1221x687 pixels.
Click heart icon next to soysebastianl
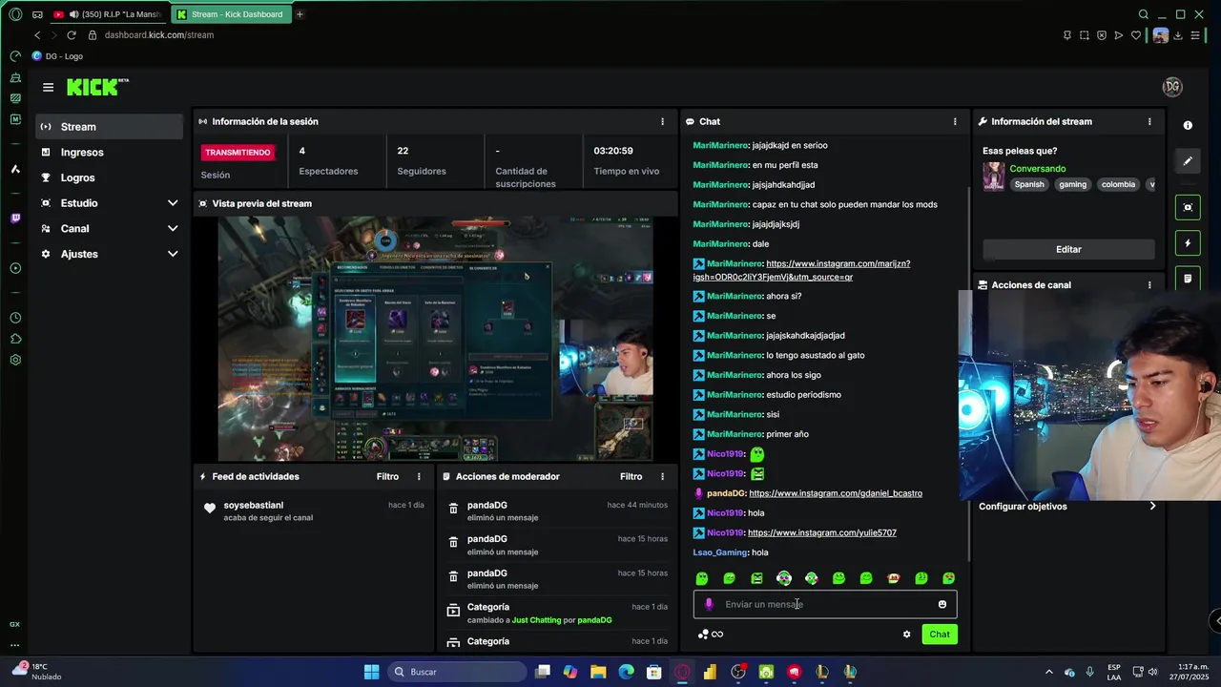coord(210,509)
